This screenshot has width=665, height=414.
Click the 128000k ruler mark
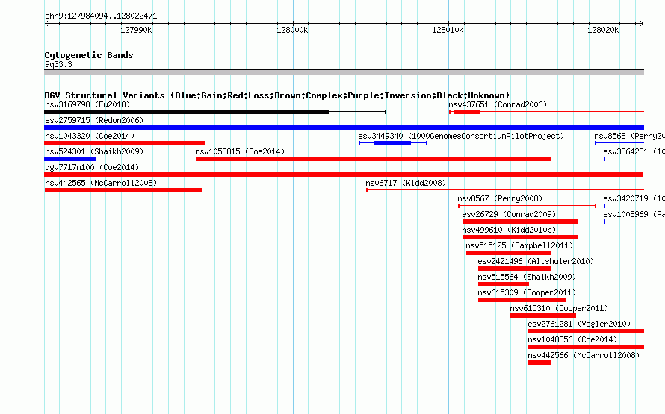click(x=292, y=30)
